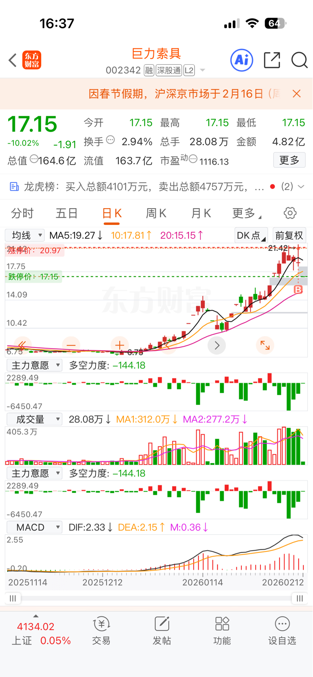Go back with the left chevron
The image size is (313, 677).
click(x=13, y=60)
